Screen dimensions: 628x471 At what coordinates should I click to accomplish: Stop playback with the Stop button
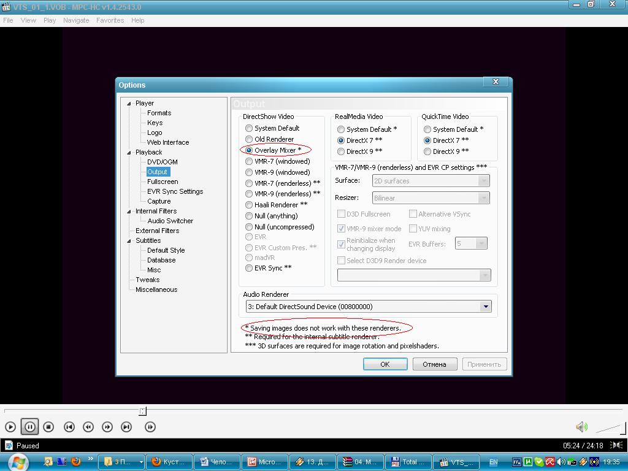click(48, 427)
